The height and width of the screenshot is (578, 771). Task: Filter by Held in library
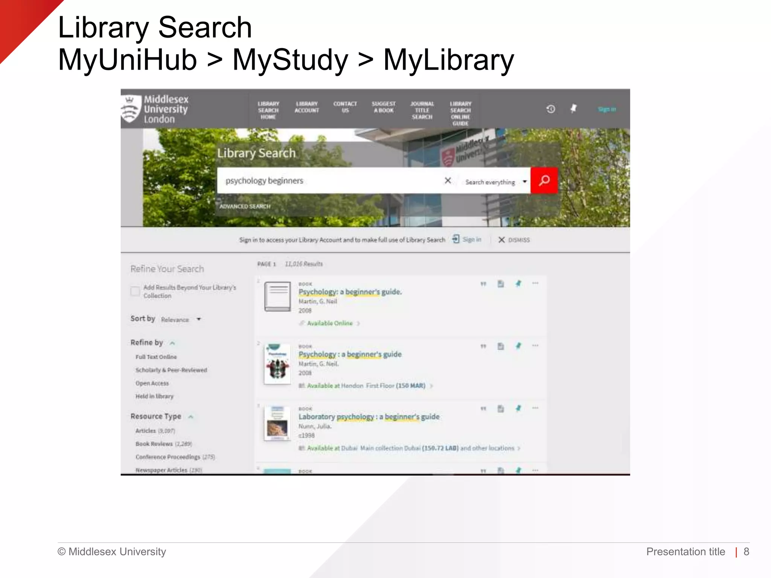click(x=154, y=396)
